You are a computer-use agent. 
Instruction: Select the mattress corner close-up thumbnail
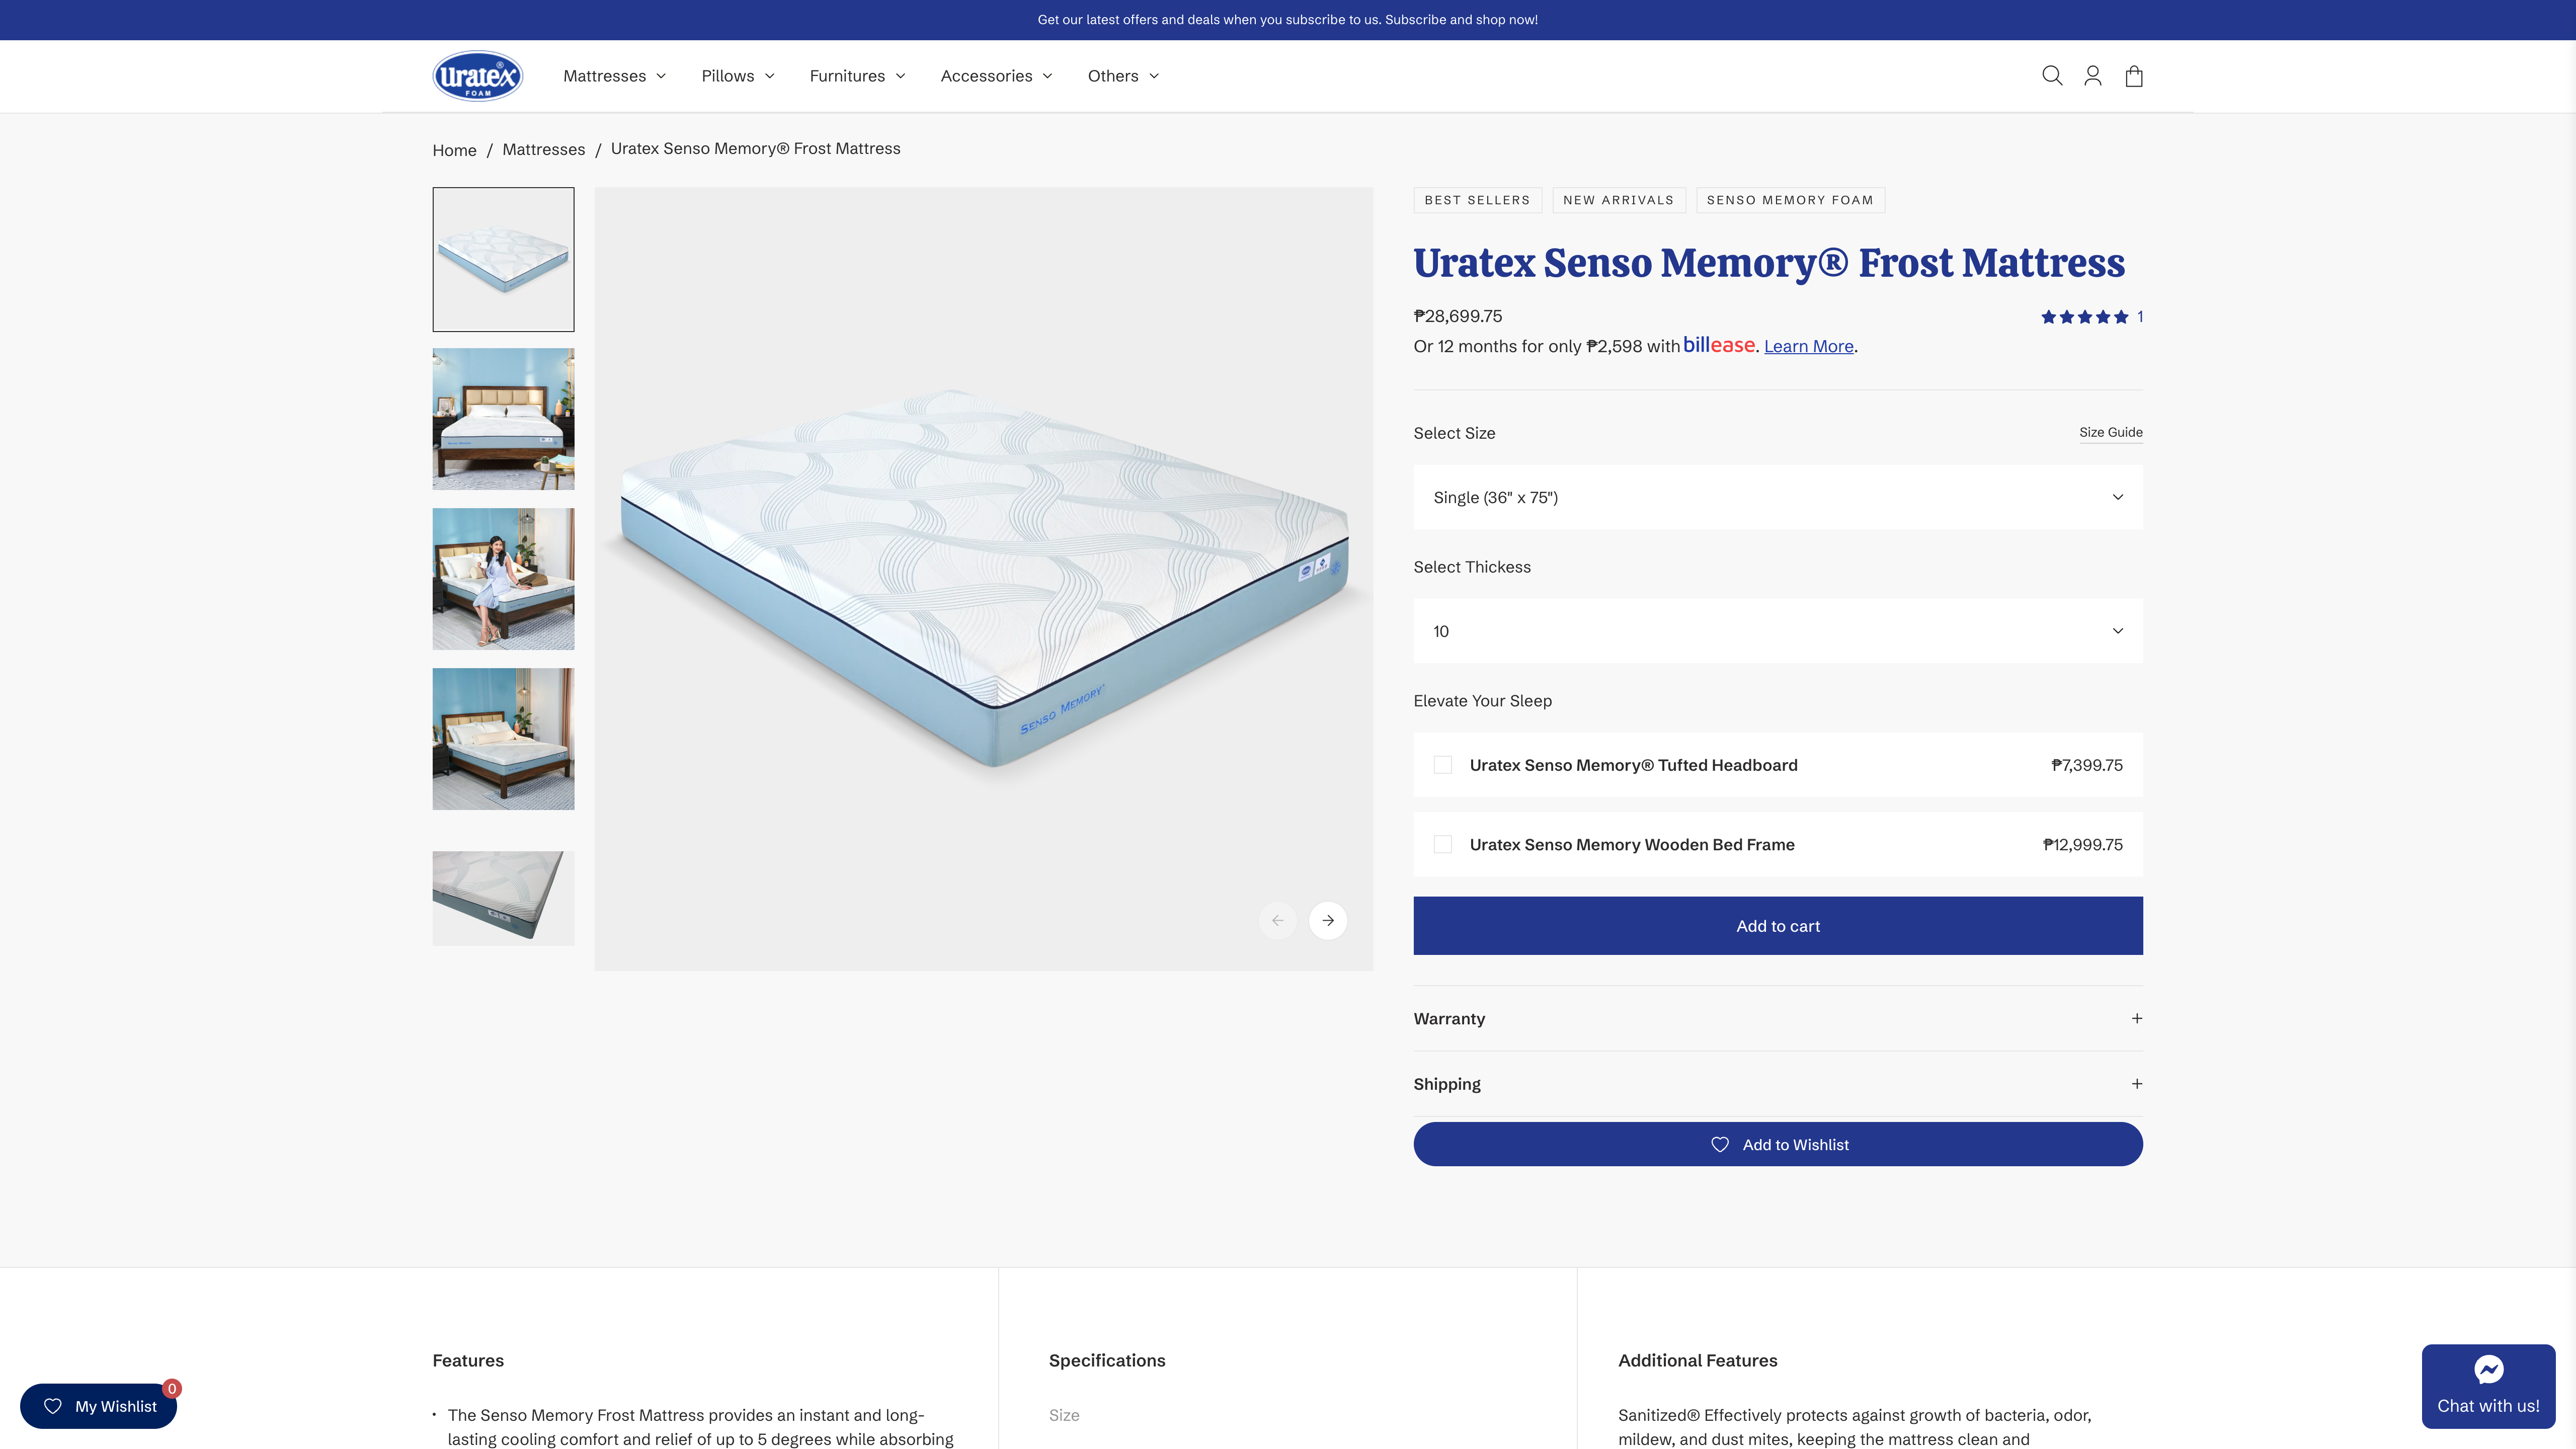tap(503, 898)
